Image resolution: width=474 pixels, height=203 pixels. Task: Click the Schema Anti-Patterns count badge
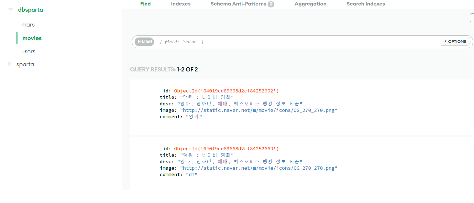click(x=271, y=4)
